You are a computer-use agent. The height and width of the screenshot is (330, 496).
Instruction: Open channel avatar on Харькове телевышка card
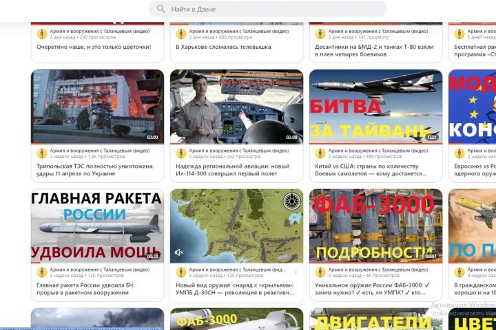pyautogui.click(x=181, y=34)
